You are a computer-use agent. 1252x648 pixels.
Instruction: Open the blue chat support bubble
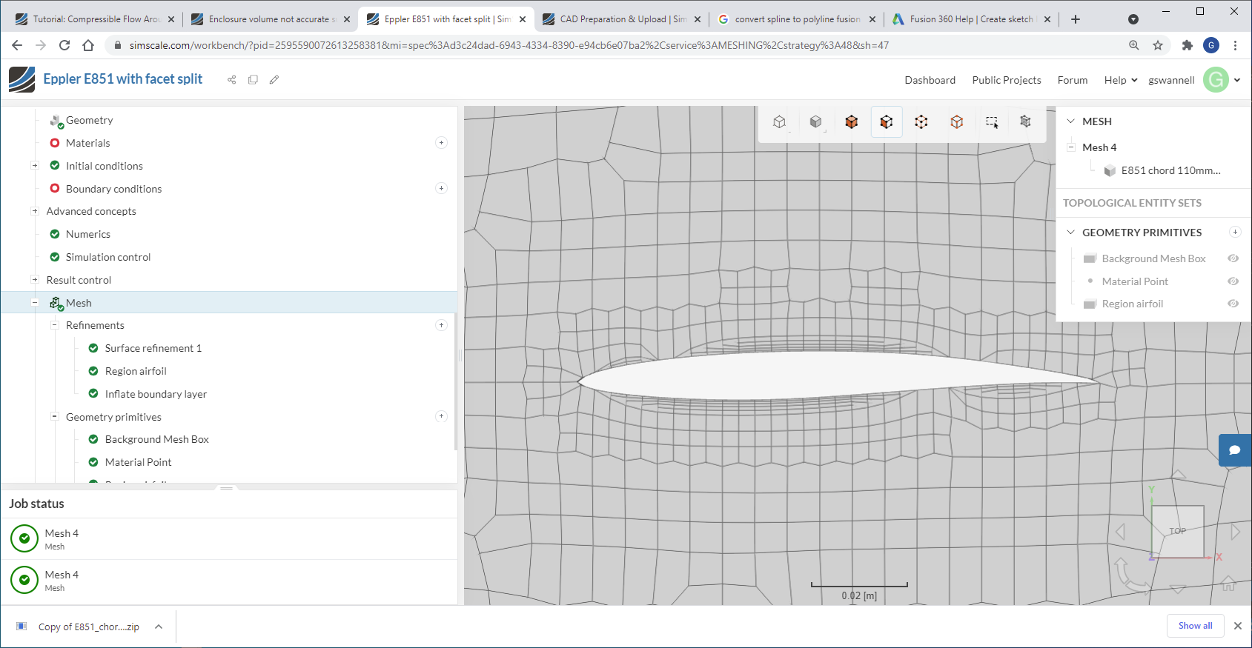click(1234, 450)
